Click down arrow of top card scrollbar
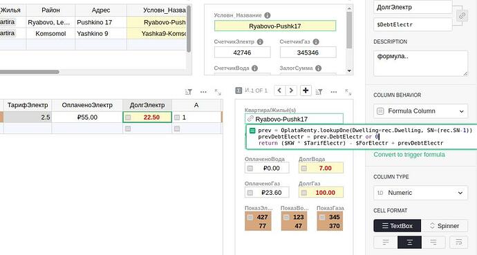Viewport: 477px width, 255px height. [349, 70]
